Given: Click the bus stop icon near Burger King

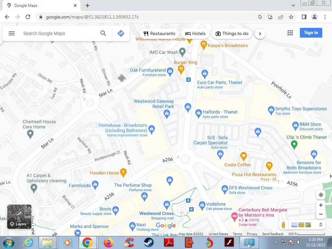Looking at the screenshot, I should 188,80.
